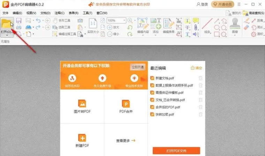Screen dimensions: 265x156
Task: Click the orange 打开PDF文件 button
Action: (176, 150)
